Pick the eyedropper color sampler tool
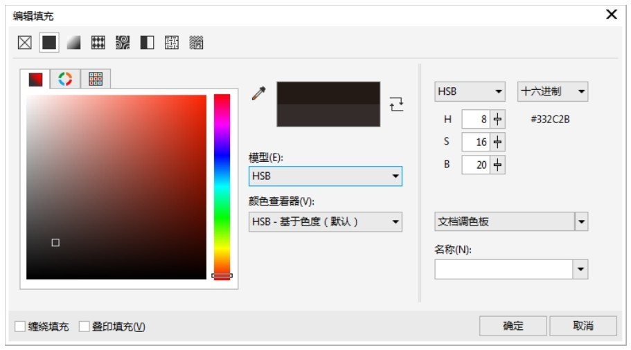This screenshot has width=631, height=350. [x=259, y=93]
